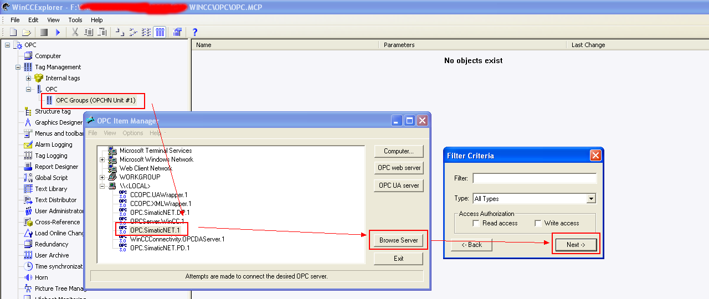Select Internal tags node
This screenshot has height=299, width=709.
(x=63, y=78)
